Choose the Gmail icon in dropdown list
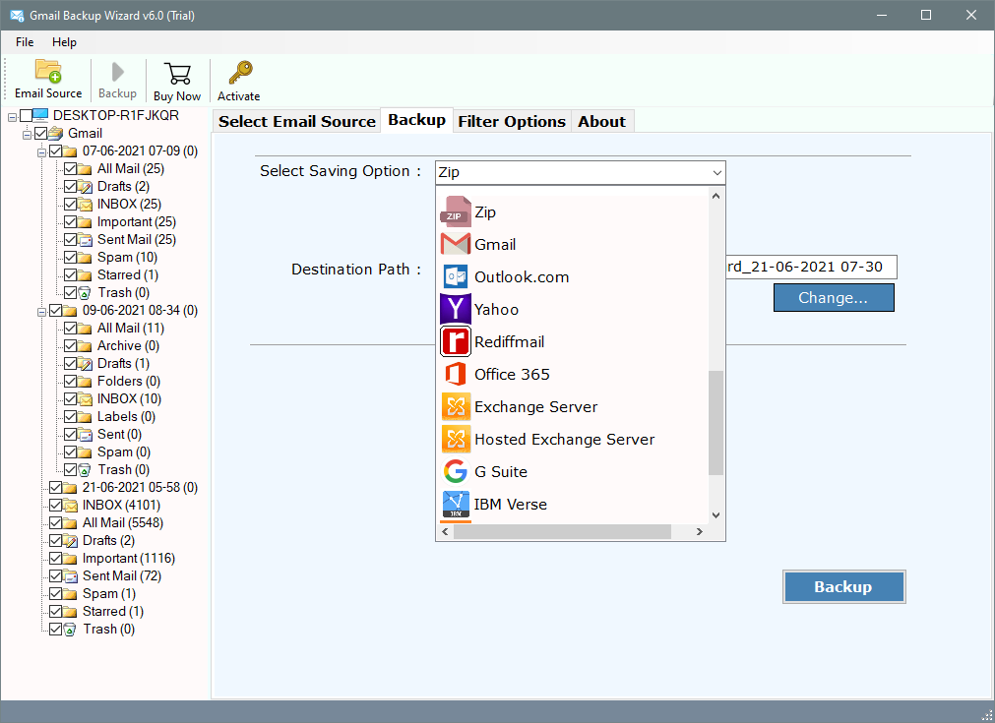Image resolution: width=995 pixels, height=723 pixels. (x=456, y=244)
